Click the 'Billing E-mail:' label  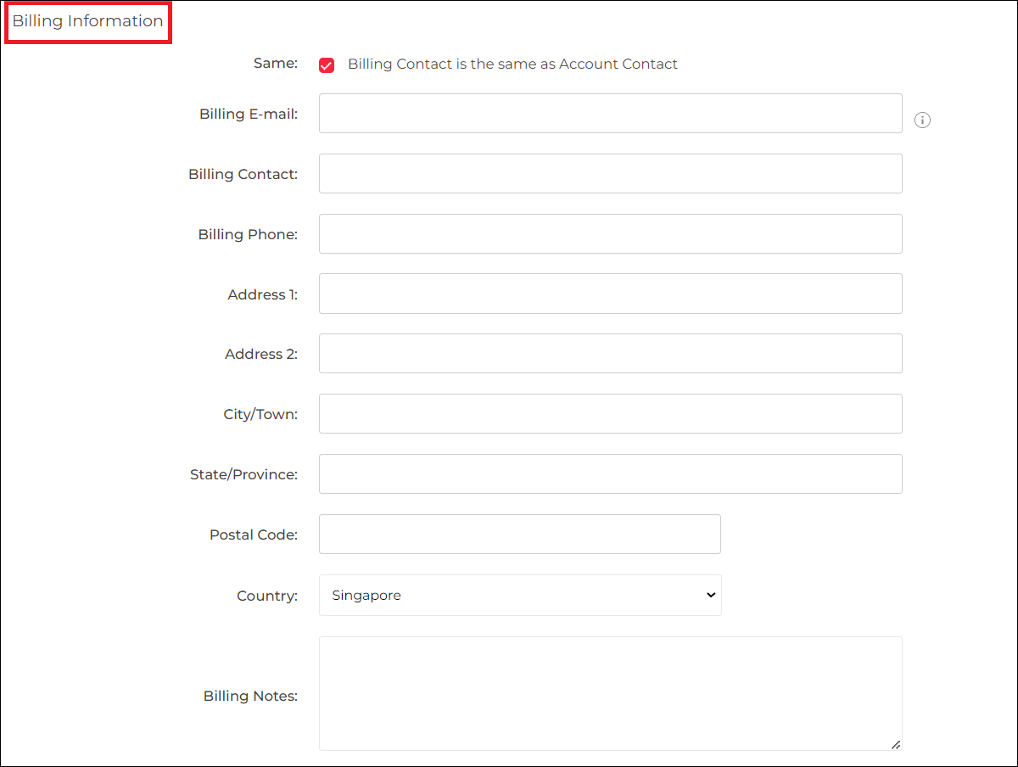click(249, 114)
